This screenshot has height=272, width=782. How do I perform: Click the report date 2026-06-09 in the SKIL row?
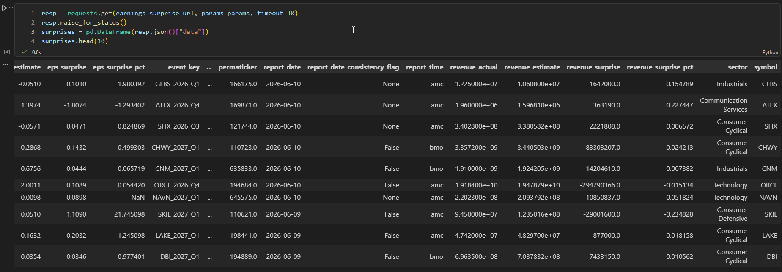click(283, 214)
